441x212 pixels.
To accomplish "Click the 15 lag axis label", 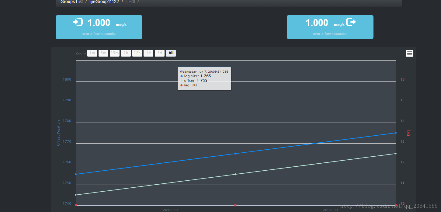I will click(x=403, y=100).
